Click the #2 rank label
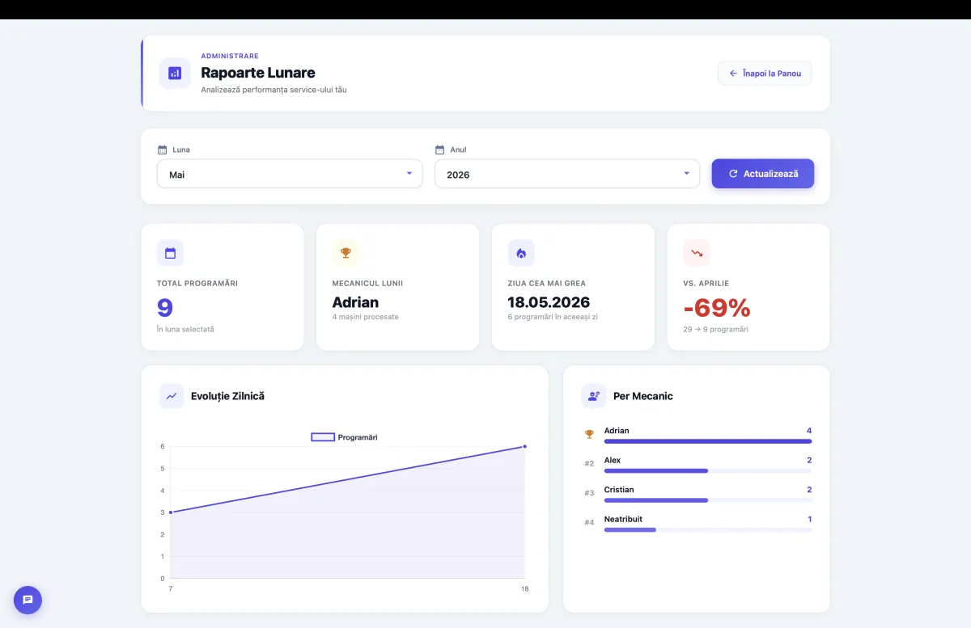 (589, 464)
